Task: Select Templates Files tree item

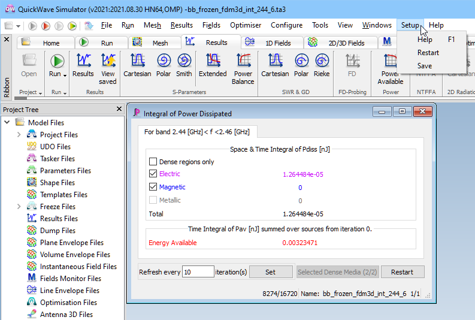Action: (x=63, y=195)
